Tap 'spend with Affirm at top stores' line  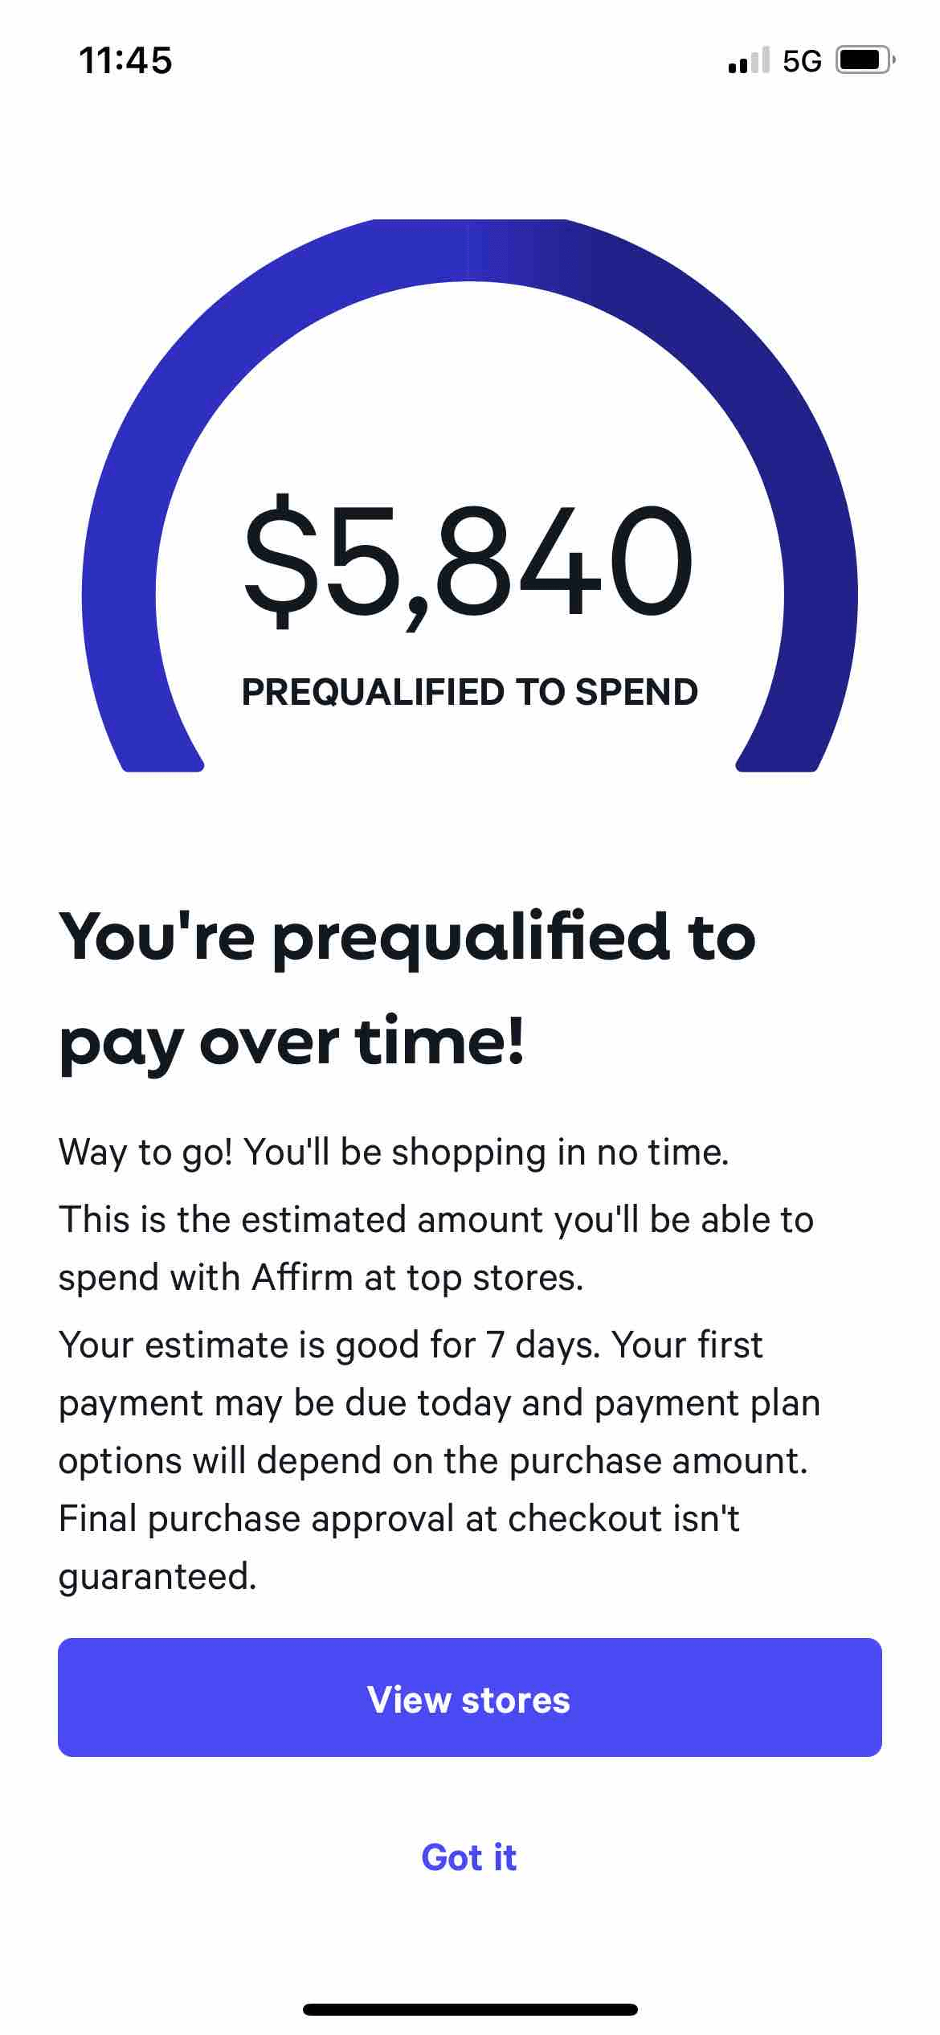321,1277
